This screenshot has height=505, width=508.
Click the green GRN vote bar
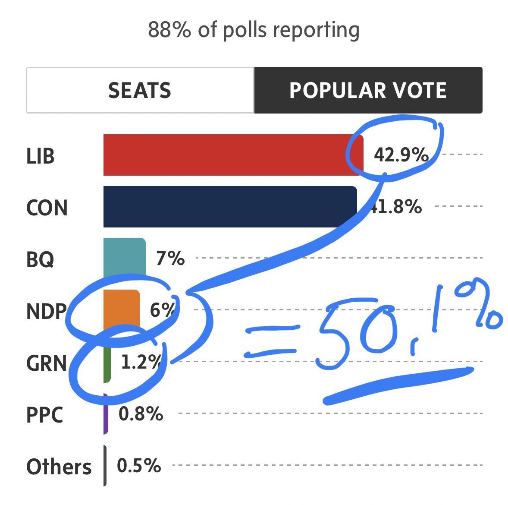pos(107,365)
